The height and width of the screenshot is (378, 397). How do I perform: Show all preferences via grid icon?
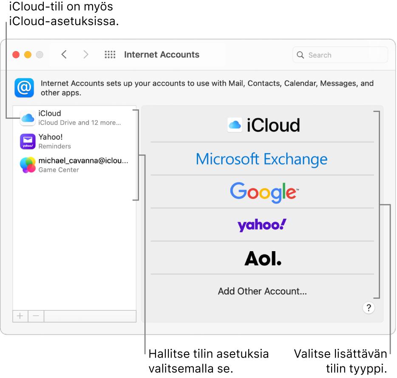click(x=110, y=54)
